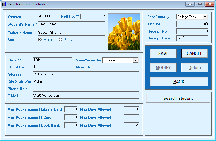216x141 pixels.
Task: Focus the Student's Name field
Action: (71, 24)
